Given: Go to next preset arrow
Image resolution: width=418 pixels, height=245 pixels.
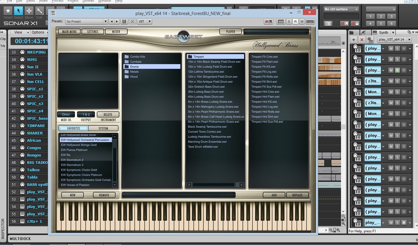Looking at the screenshot, I should pyautogui.click(x=117, y=21).
